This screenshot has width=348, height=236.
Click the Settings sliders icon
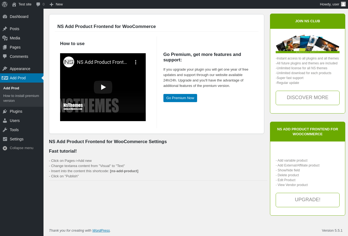tap(5, 139)
